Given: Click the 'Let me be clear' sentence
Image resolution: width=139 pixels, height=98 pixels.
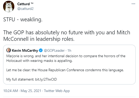Looking at the screenshot, I should pyautogui.click(x=65, y=70).
